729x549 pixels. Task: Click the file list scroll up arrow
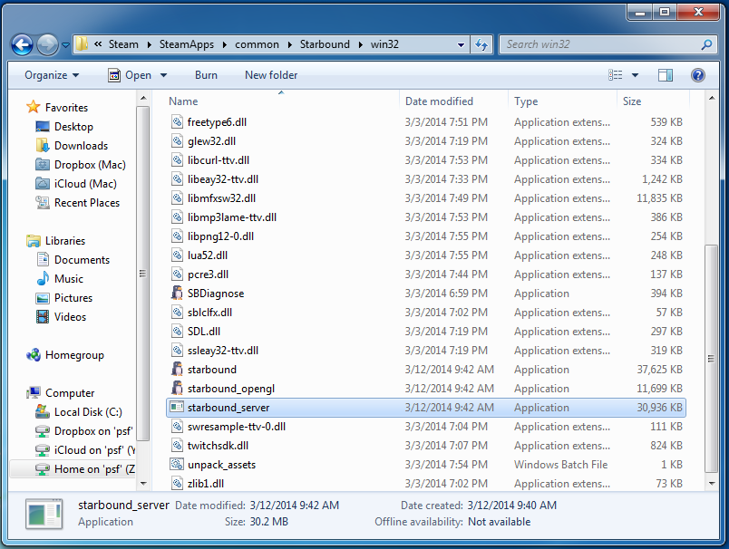(712, 99)
